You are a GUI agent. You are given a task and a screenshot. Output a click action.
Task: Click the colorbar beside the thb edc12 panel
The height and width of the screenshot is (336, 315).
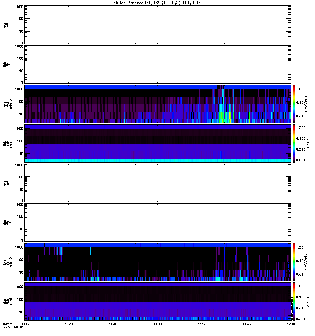tap(294, 104)
